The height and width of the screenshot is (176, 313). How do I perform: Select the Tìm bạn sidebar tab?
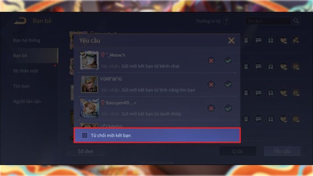pyautogui.click(x=21, y=86)
